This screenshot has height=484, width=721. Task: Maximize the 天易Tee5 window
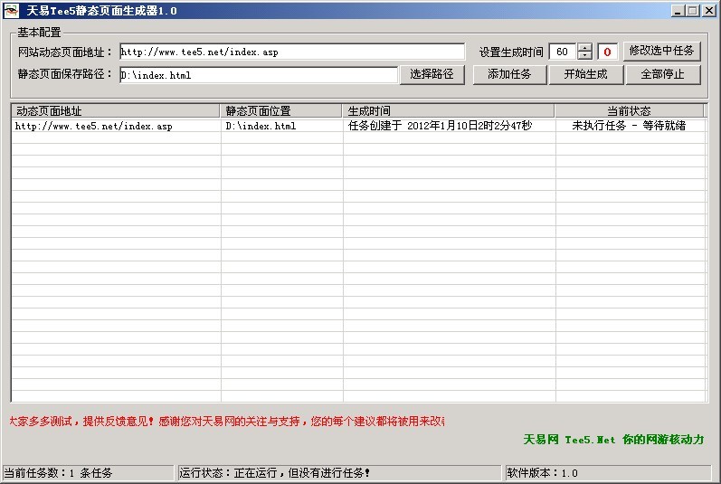(692, 11)
